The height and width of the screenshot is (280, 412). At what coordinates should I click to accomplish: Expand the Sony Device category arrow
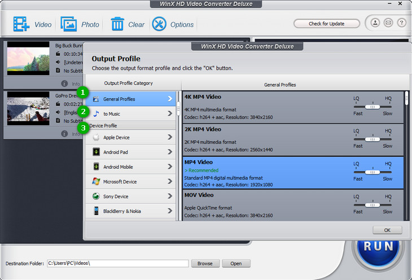169,196
